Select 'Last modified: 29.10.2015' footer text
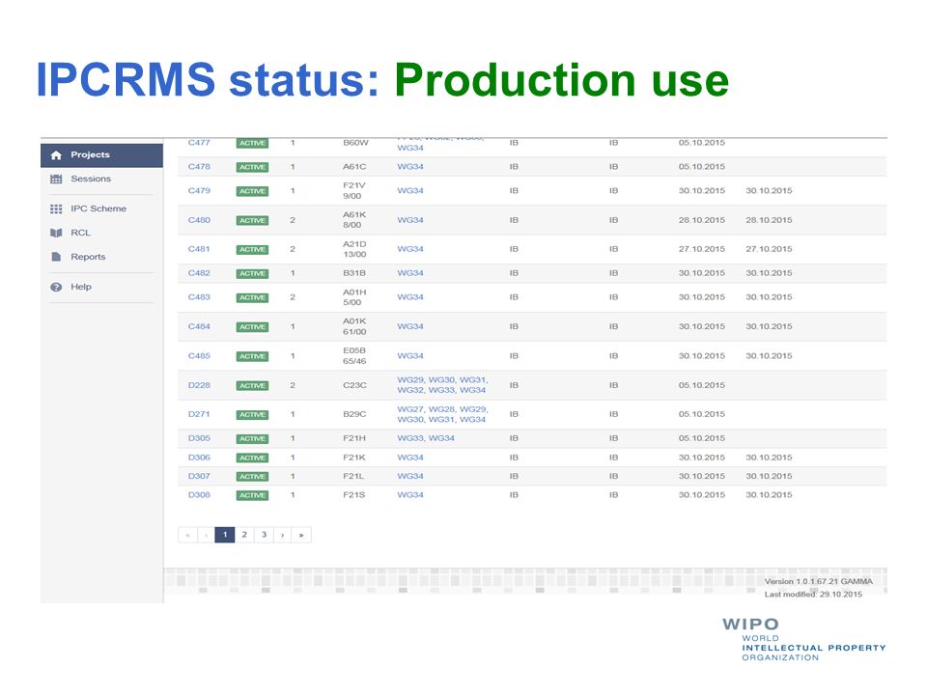Image resolution: width=927 pixels, height=695 pixels. click(x=813, y=595)
